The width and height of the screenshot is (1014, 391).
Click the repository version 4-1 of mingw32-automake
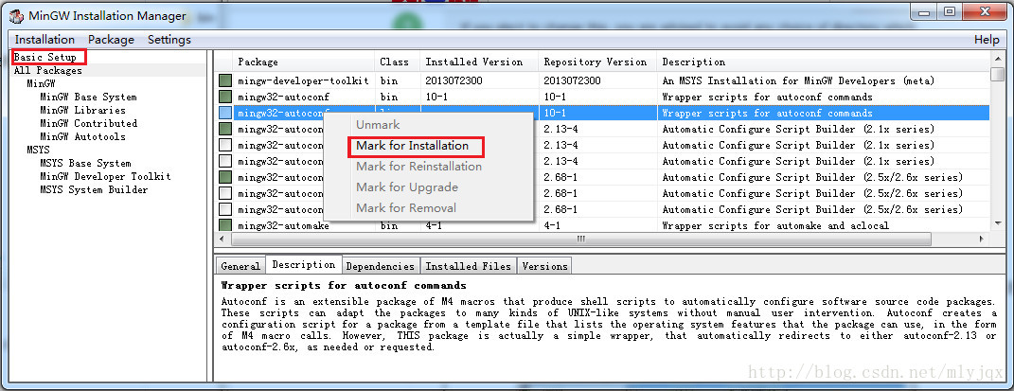pyautogui.click(x=552, y=225)
